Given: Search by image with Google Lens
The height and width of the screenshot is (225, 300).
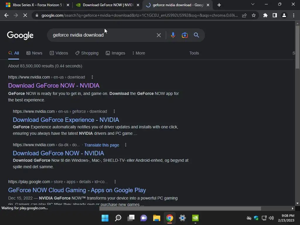Looking at the screenshot, I should (x=185, y=35).
